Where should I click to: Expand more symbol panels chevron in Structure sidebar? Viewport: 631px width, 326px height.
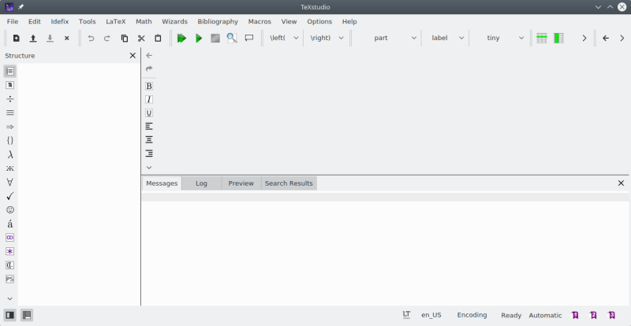[x=10, y=298]
